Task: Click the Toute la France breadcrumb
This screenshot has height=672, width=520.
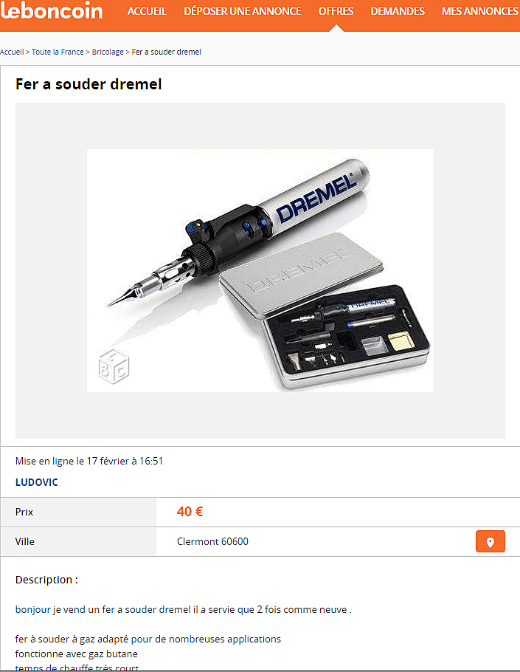Action: [58, 52]
